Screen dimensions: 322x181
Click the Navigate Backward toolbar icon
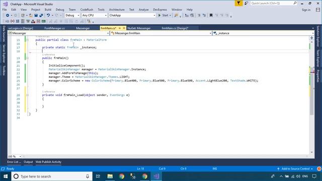point(8,16)
